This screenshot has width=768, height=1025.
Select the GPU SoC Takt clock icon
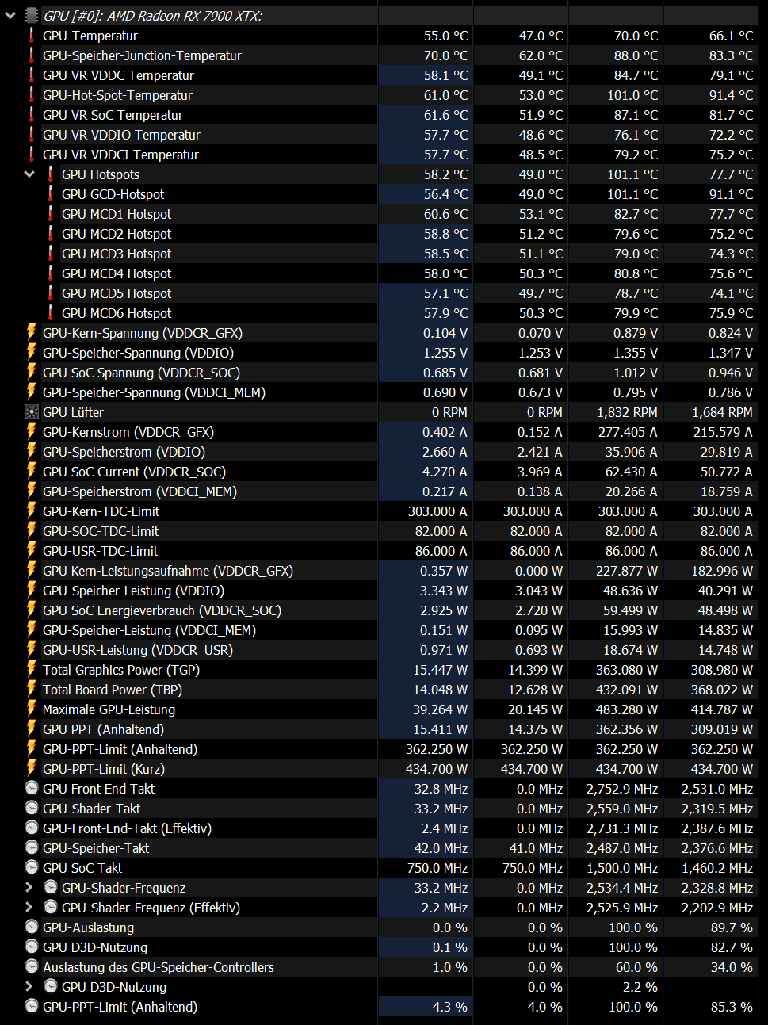(x=32, y=867)
